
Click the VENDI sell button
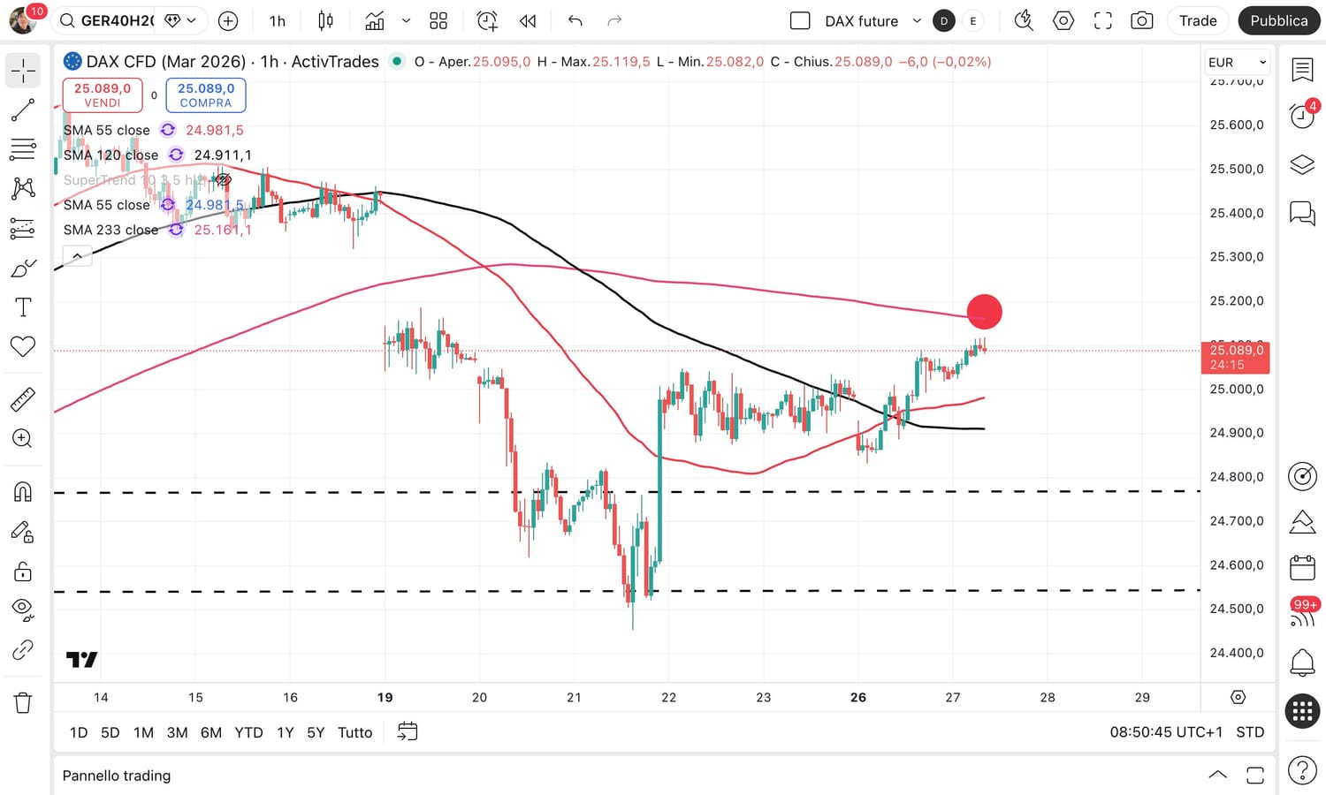tap(103, 95)
